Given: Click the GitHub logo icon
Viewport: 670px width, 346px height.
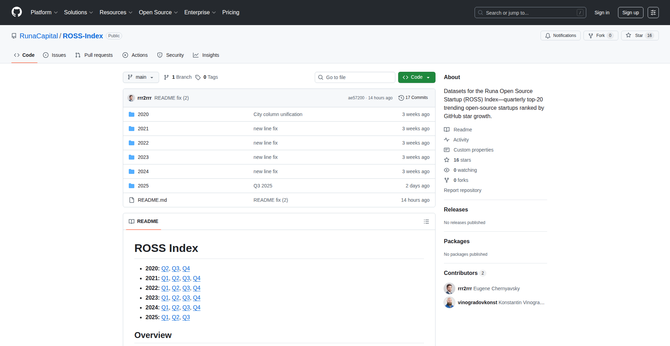Looking at the screenshot, I should pyautogui.click(x=17, y=12).
